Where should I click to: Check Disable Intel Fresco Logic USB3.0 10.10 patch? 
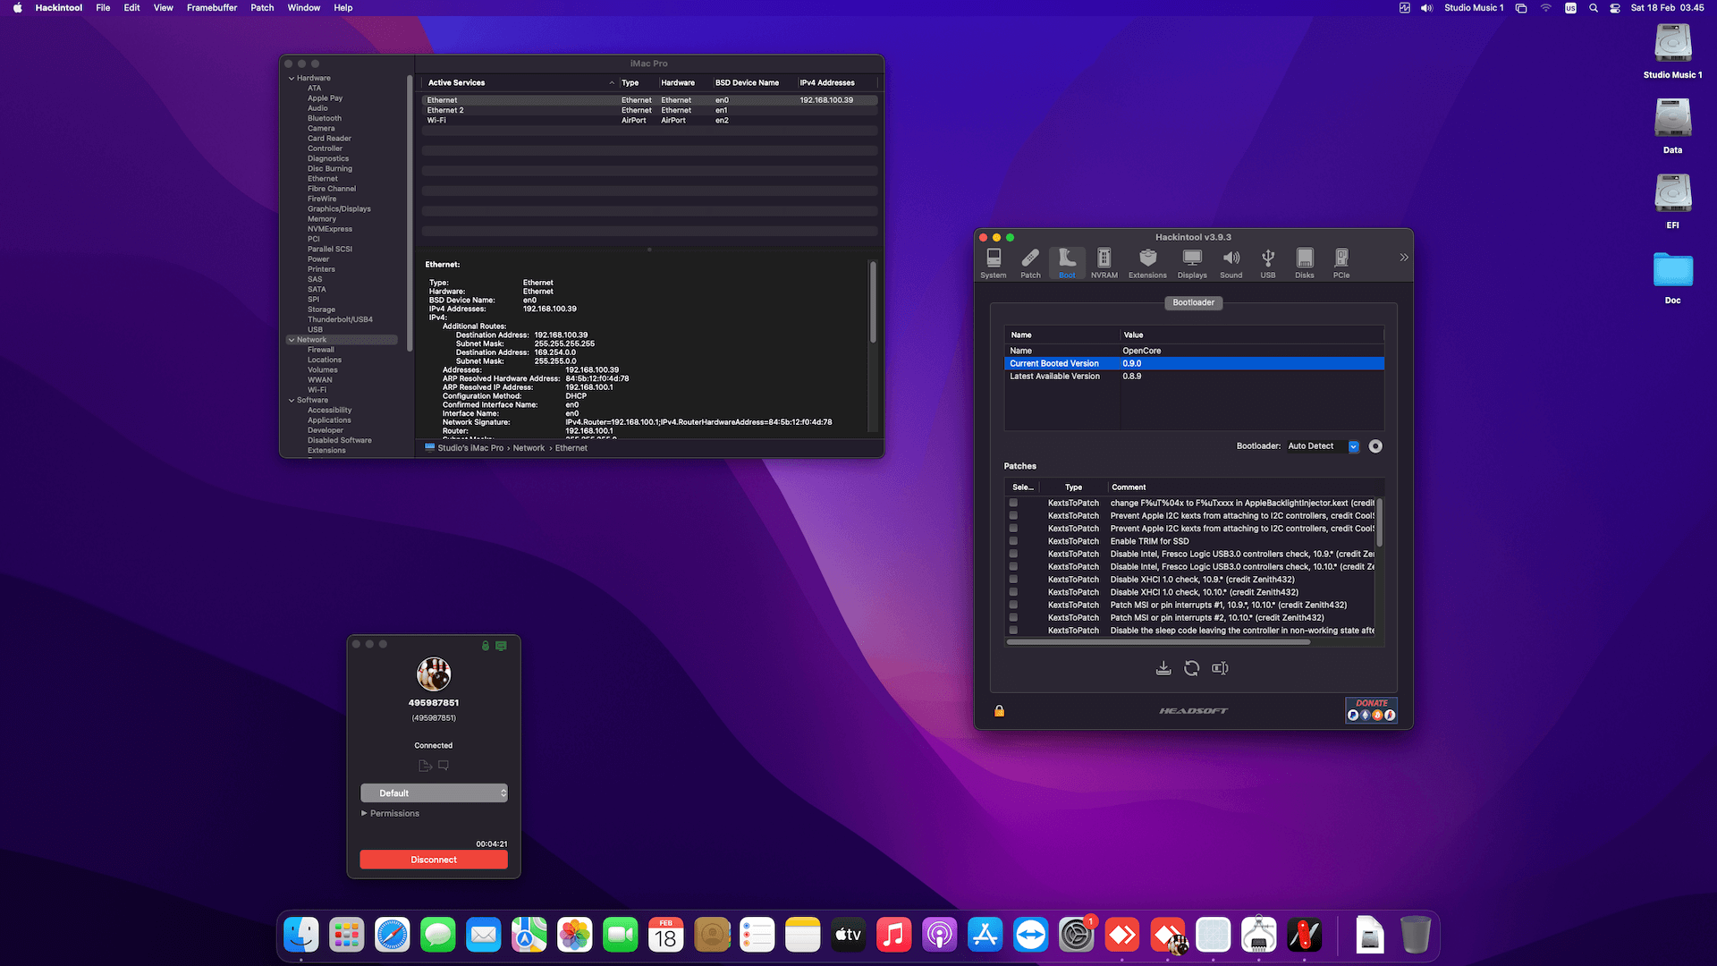click(1013, 566)
